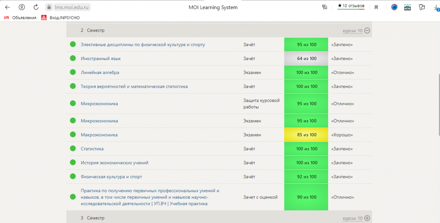This screenshot has width=440, height=223.
Task: Click the lms.moi.edu.ru address field
Action: coord(72,7)
